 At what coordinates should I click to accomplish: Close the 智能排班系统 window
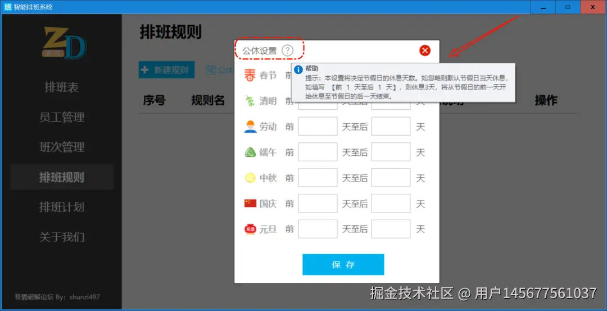593,7
